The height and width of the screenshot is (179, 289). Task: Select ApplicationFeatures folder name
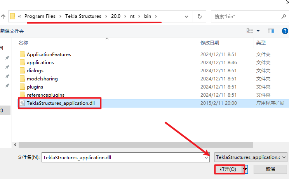(49, 55)
